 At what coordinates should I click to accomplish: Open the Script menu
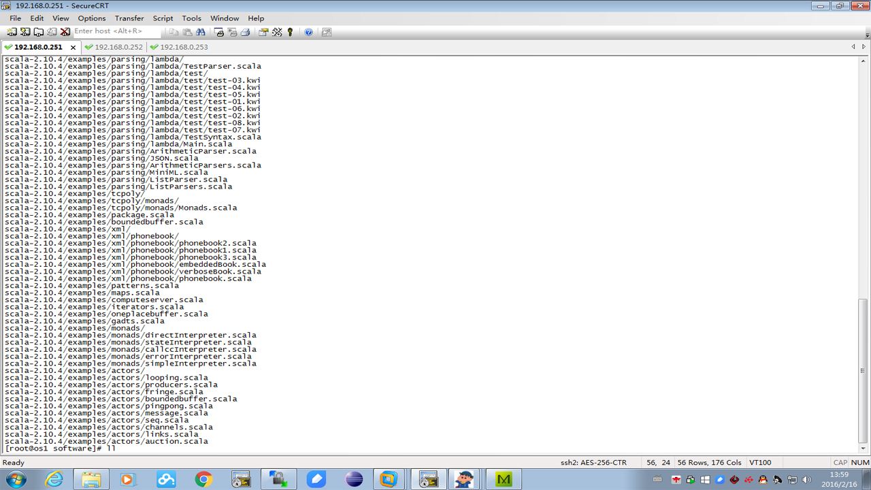click(x=163, y=18)
